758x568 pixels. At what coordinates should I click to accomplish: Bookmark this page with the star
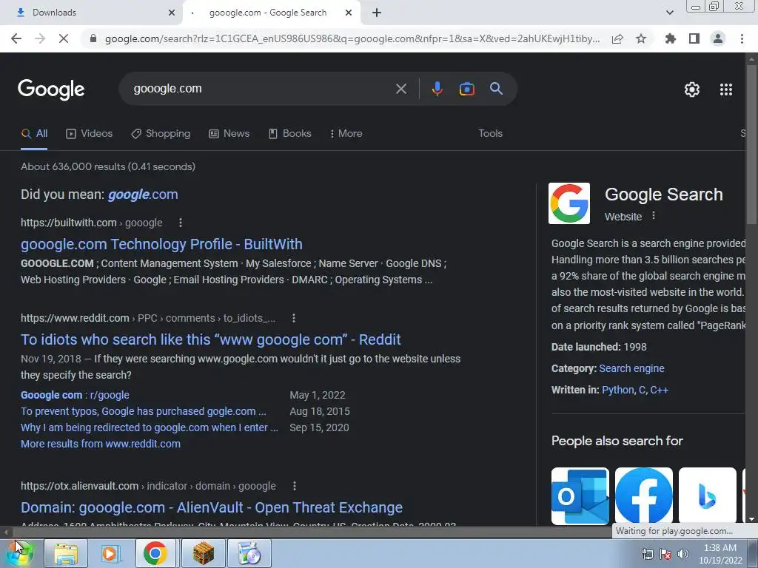click(x=641, y=38)
